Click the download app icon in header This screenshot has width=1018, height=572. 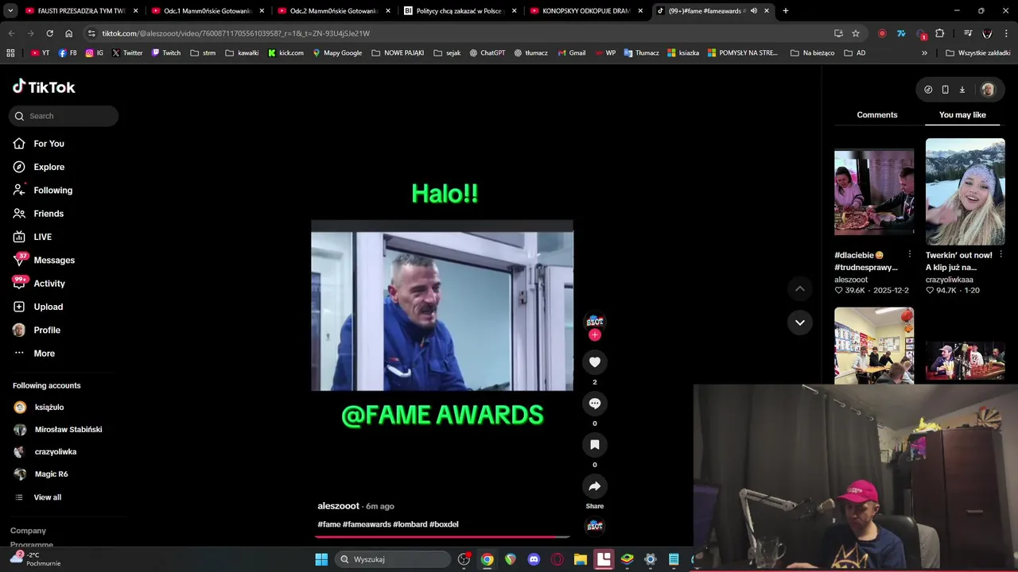coord(962,90)
